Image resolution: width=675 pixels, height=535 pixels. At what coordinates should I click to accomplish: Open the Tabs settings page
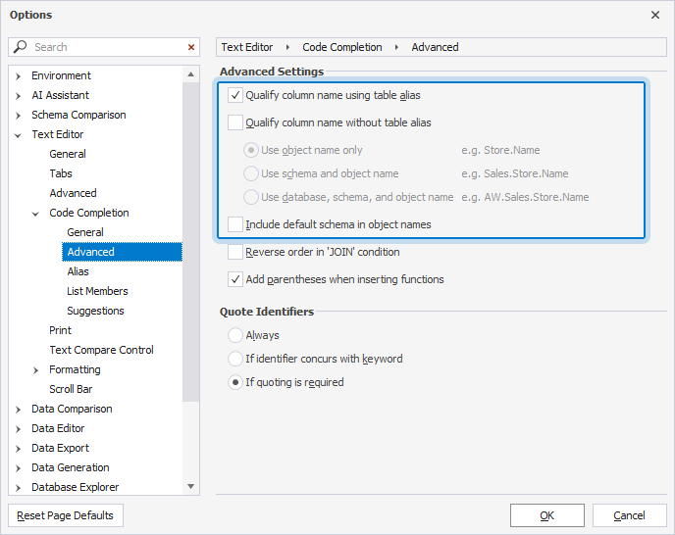[x=61, y=173]
